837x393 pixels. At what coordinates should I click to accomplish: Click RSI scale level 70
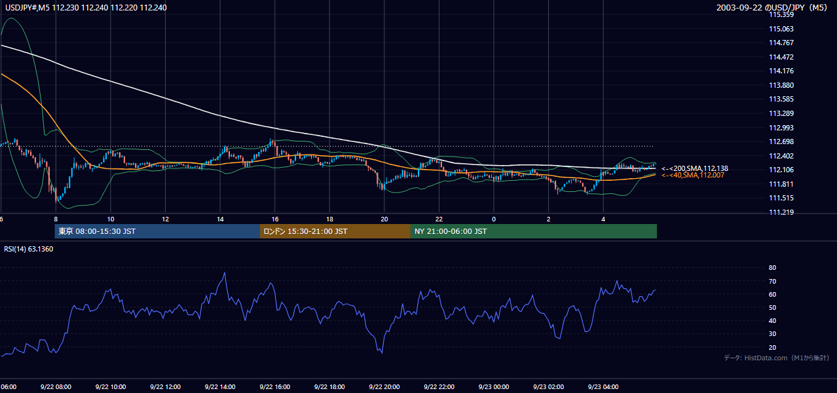[772, 281]
